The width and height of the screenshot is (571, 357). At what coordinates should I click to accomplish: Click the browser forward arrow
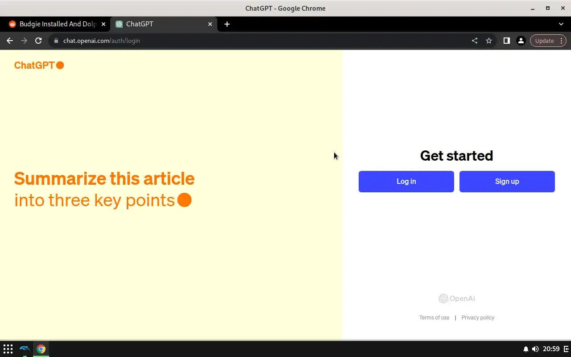24,41
